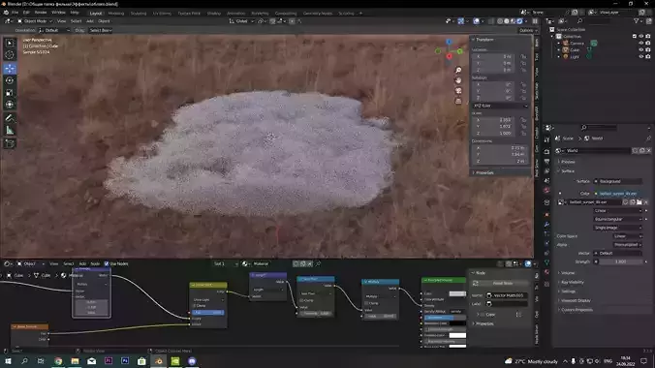Open the Edit menu
Image resolution: width=655 pixels, height=368 pixels.
click(26, 13)
